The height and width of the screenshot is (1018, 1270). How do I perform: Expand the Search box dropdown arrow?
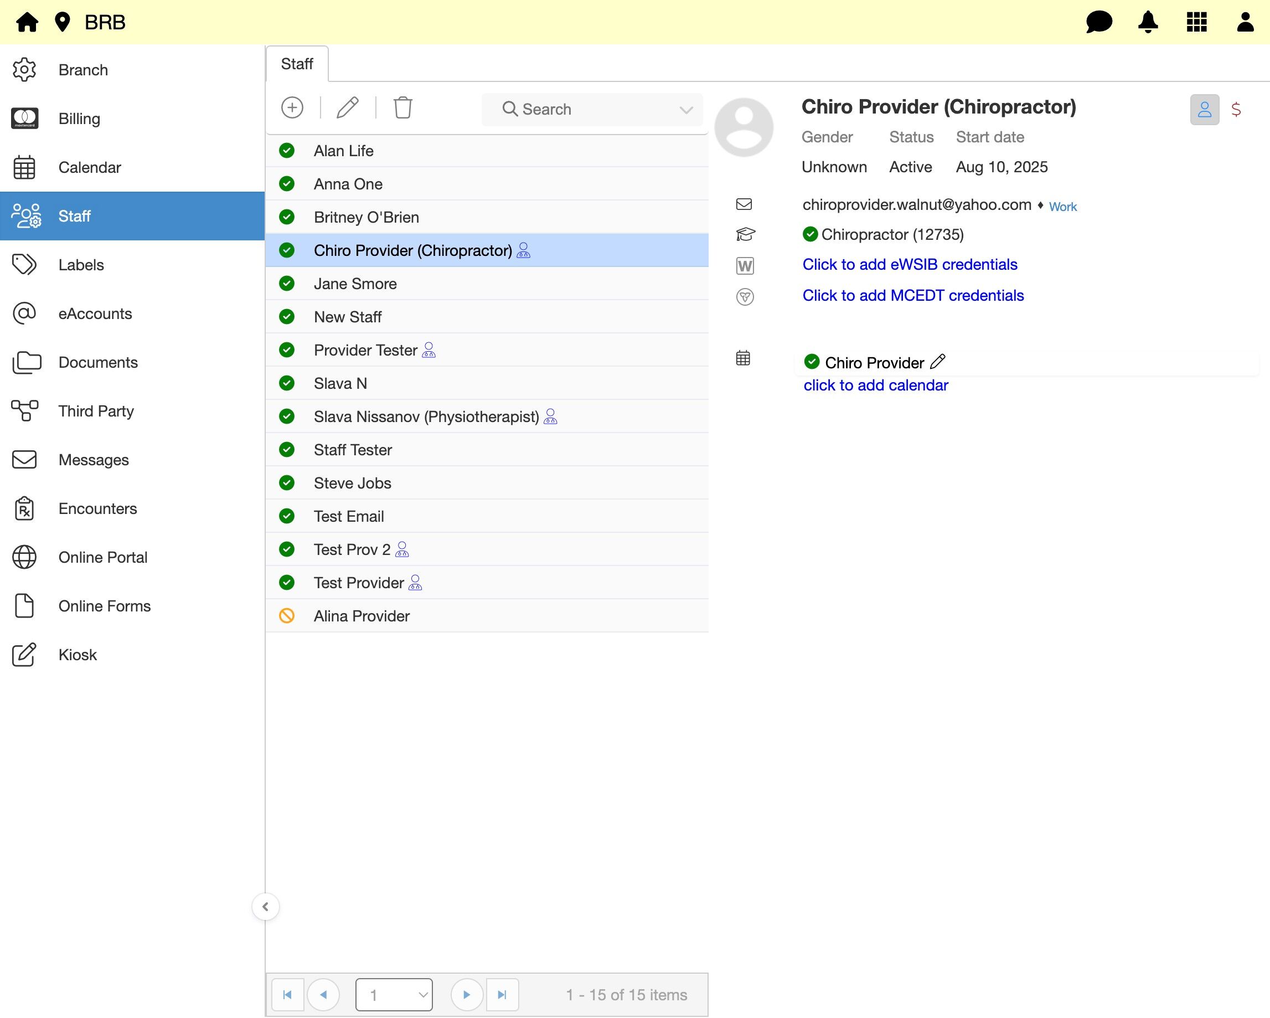point(686,110)
